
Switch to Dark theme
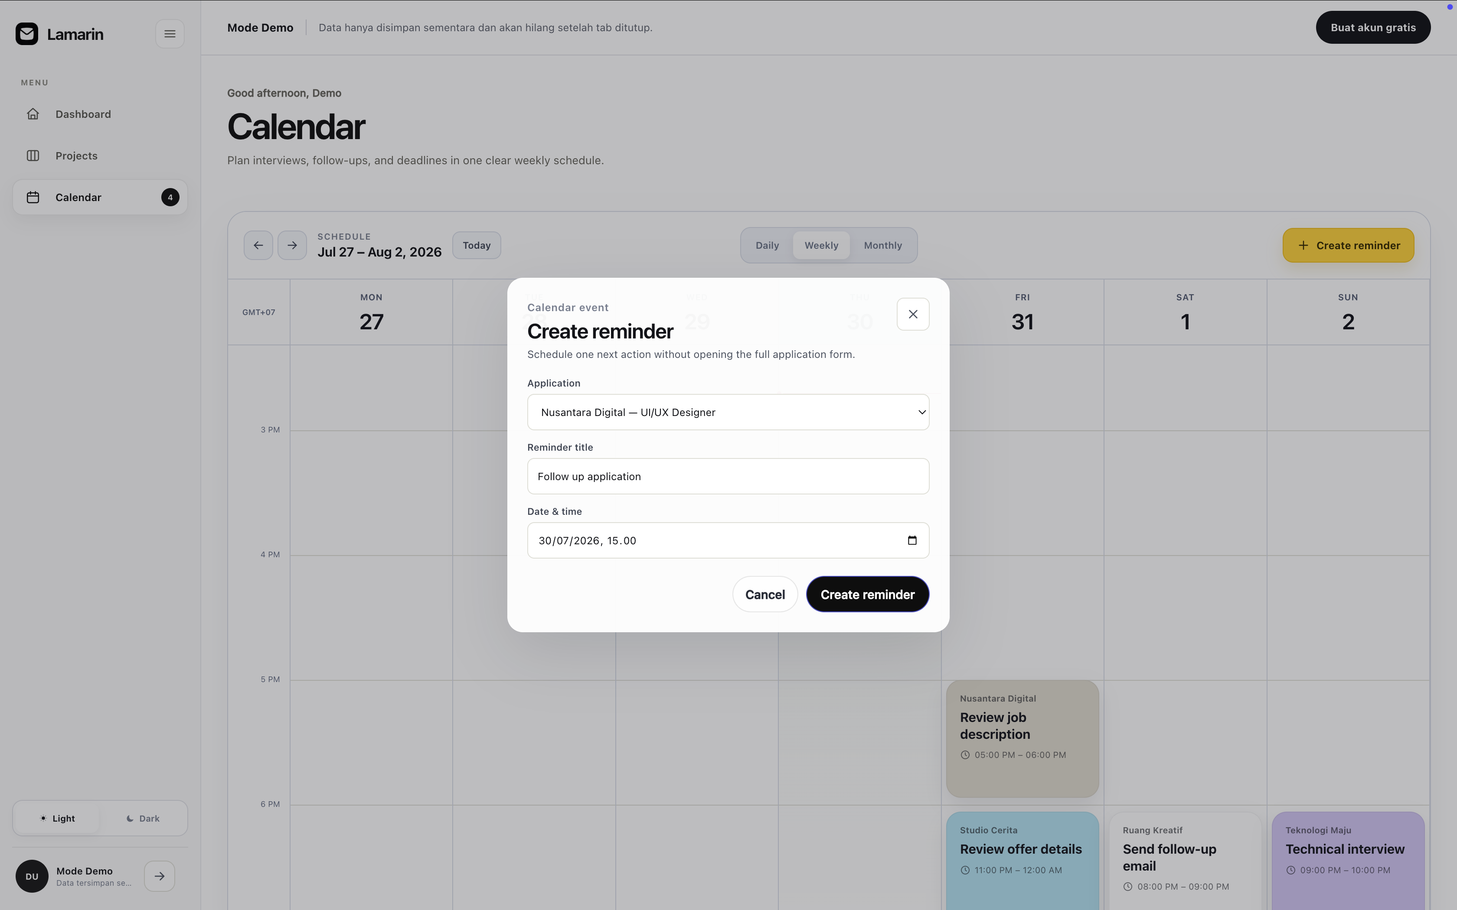(x=143, y=818)
